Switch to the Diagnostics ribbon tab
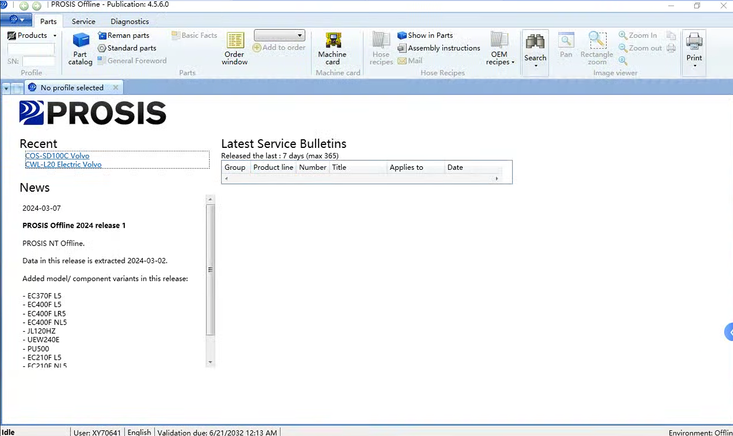The width and height of the screenshot is (733, 436). pyautogui.click(x=130, y=21)
